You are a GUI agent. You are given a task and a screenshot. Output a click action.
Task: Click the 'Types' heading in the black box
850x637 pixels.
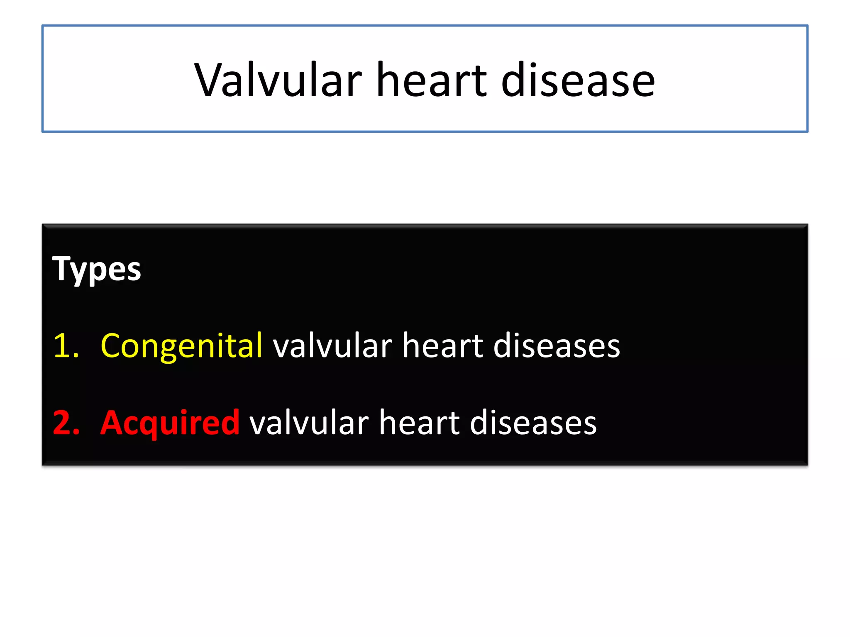(x=96, y=269)
